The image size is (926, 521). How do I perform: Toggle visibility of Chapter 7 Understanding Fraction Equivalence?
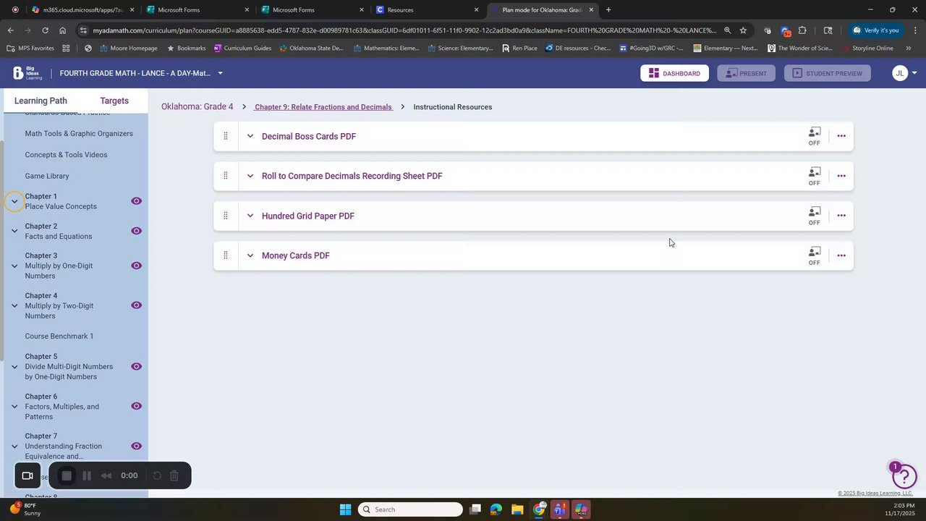[x=136, y=446]
